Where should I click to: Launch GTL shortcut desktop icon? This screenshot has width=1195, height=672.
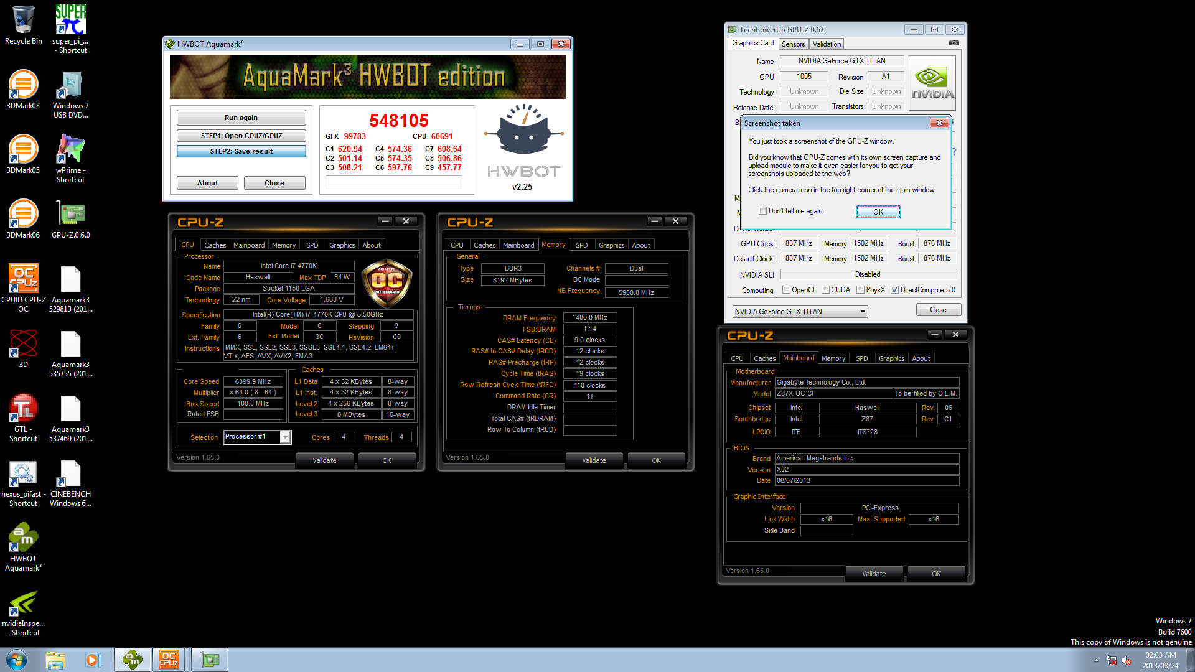pyautogui.click(x=23, y=418)
